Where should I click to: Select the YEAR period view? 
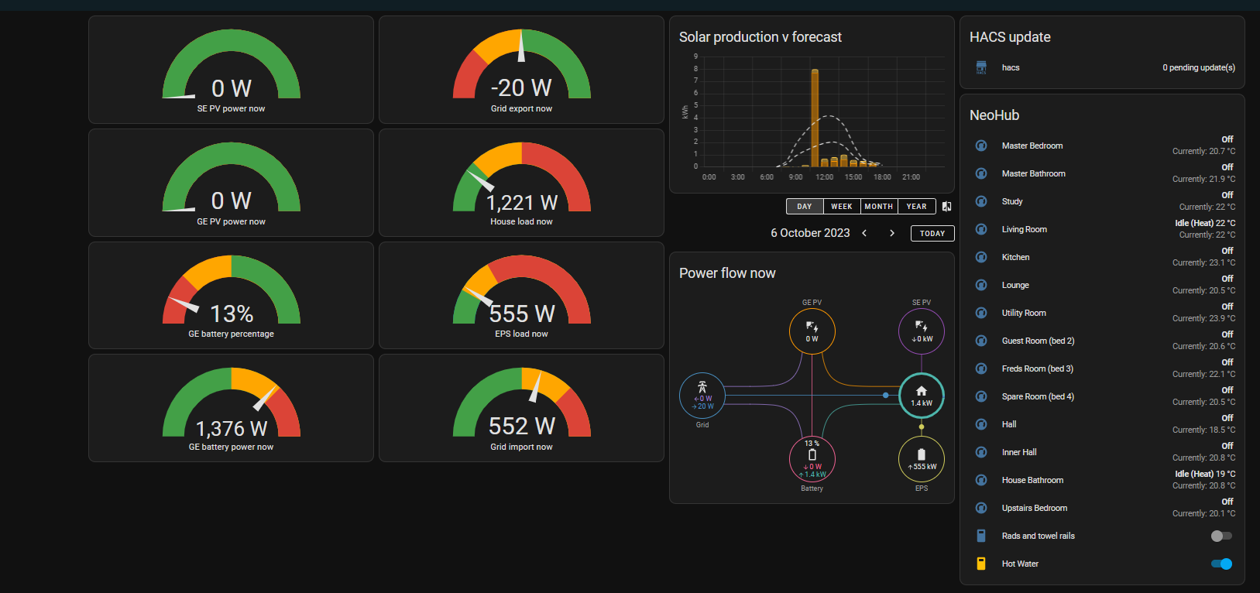coord(917,207)
